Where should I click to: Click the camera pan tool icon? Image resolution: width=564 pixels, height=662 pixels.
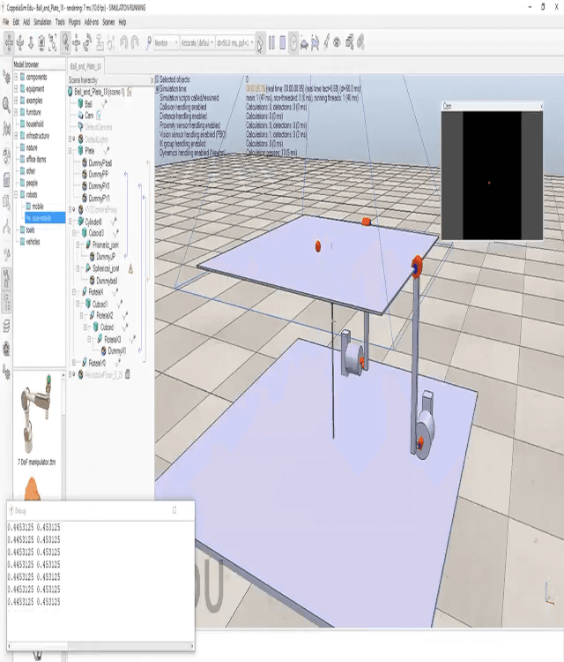click(9, 41)
